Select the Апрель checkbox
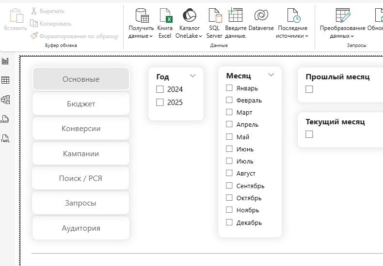 [x=229, y=124]
